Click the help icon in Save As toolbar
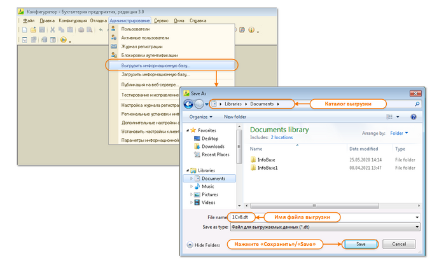446x265 pixels. click(x=414, y=117)
